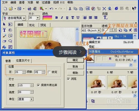This screenshot has width=139, height=111.
Task: Choose 对象属性 from context menu
Action: click(x=113, y=51)
